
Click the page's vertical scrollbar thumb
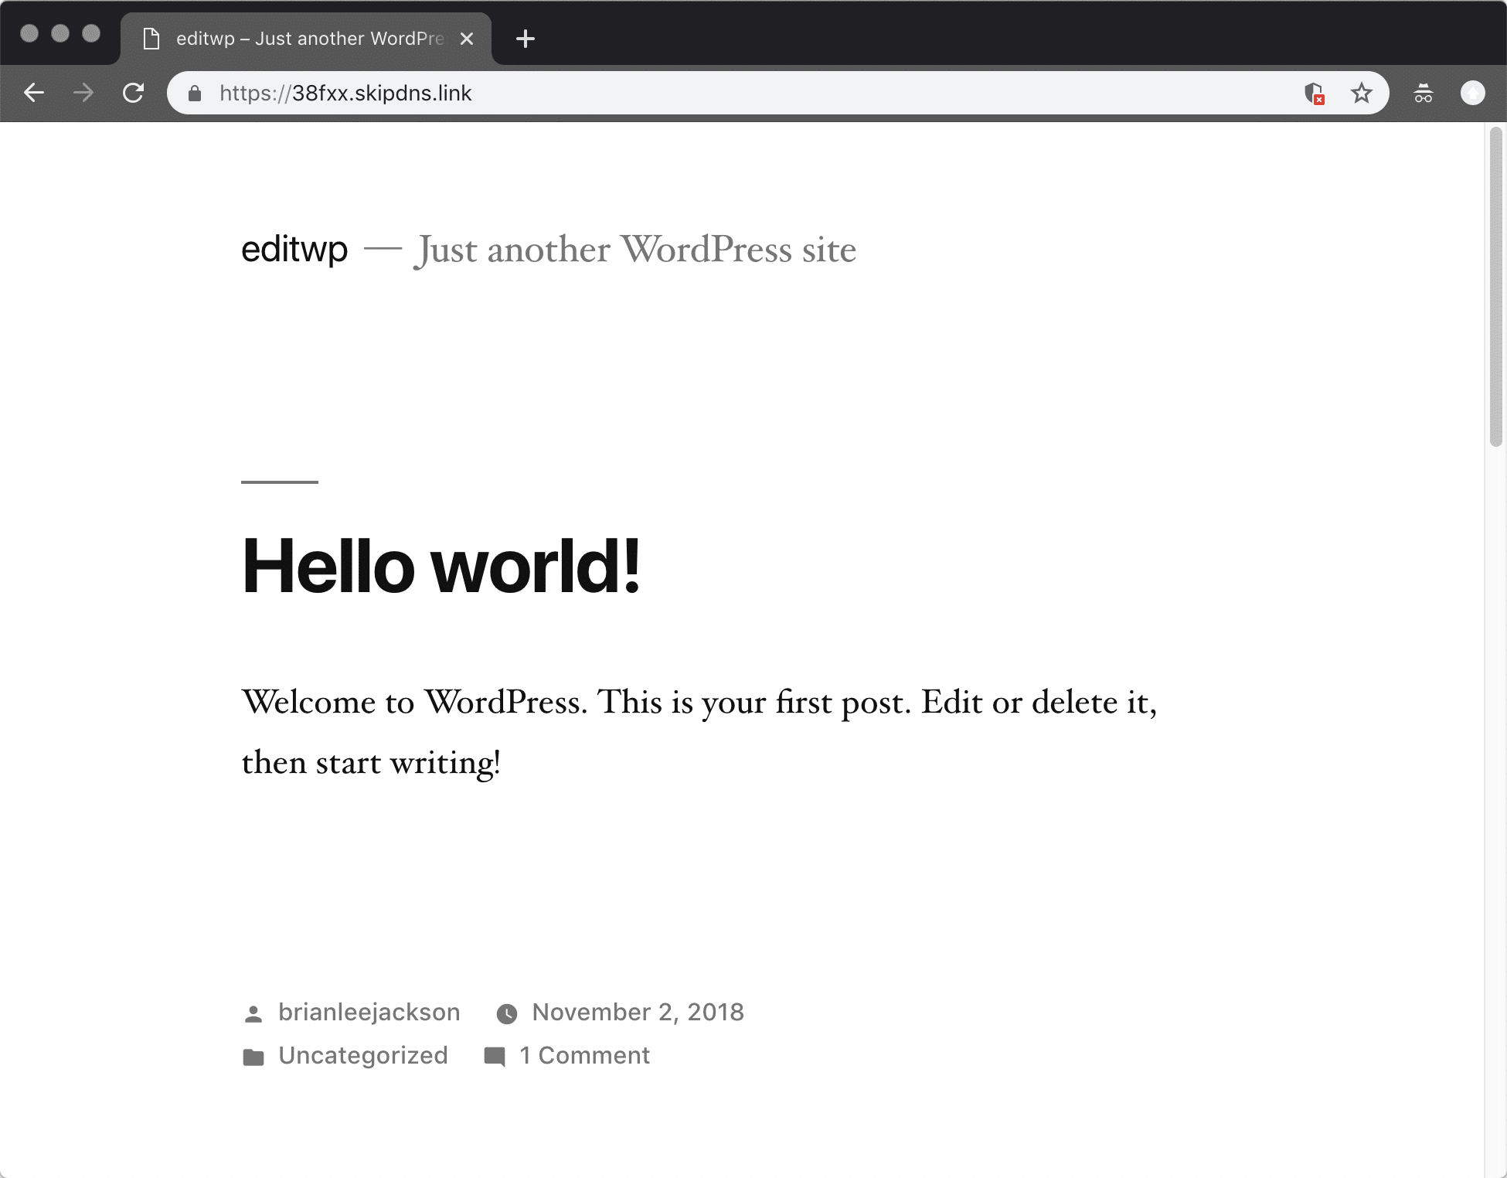click(1496, 287)
